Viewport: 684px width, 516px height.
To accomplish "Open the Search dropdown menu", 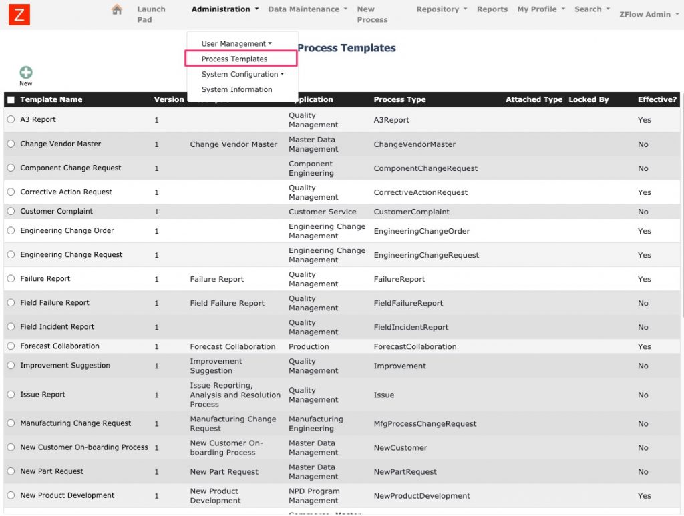I will pos(592,9).
